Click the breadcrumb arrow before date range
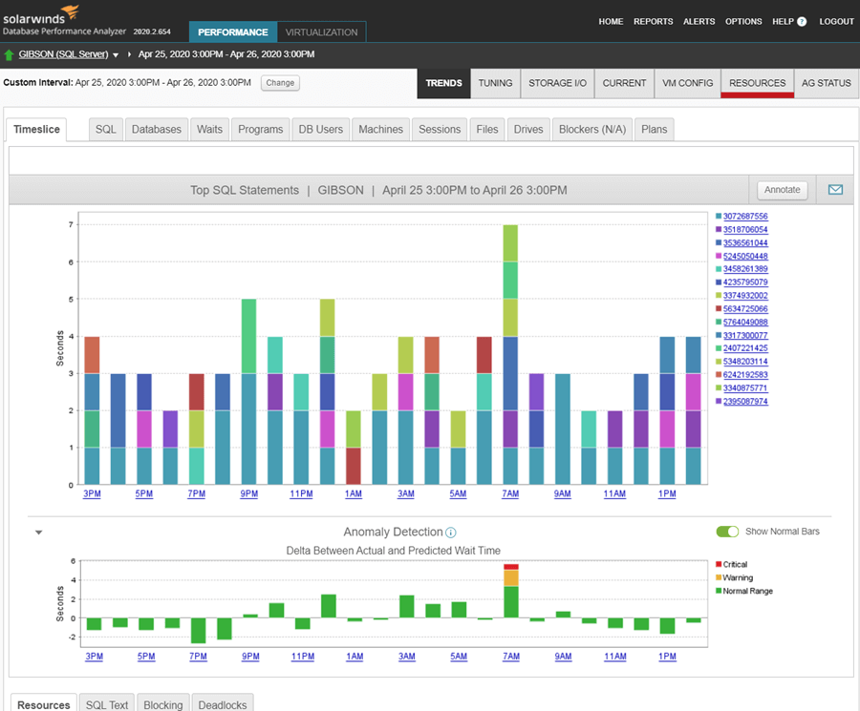This screenshot has width=860, height=711. [x=129, y=54]
